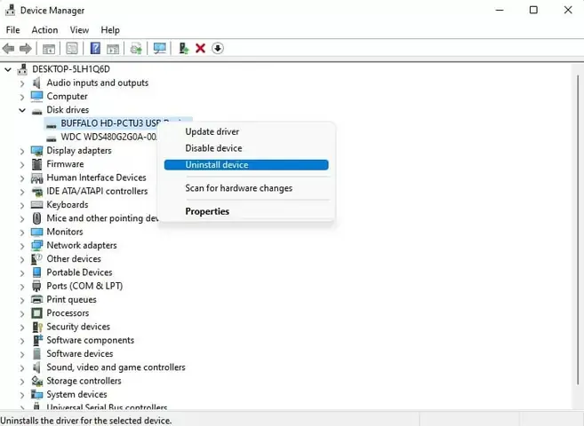584x426 pixels.
Task: Collapse the Disk drives category chevron
Action: pyautogui.click(x=22, y=110)
